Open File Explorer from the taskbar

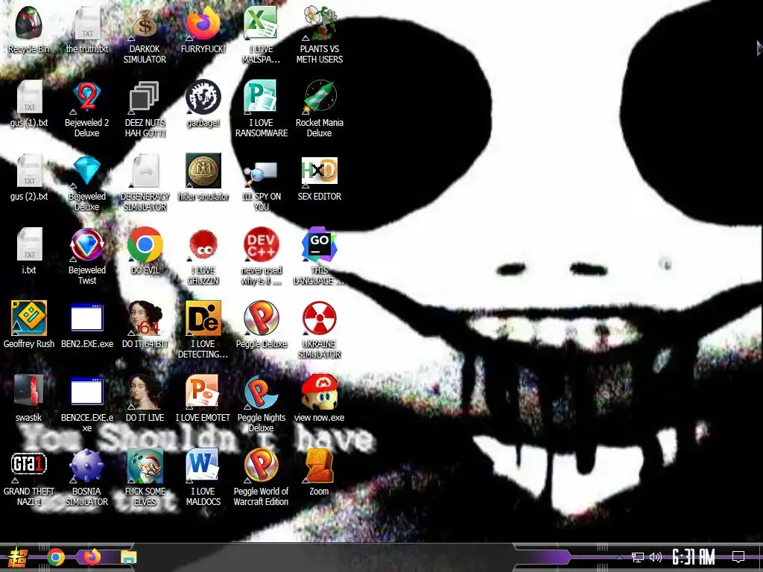[x=129, y=557]
